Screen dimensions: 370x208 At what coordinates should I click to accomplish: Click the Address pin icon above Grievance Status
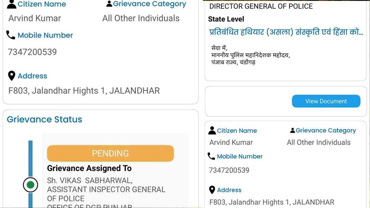click(12, 76)
